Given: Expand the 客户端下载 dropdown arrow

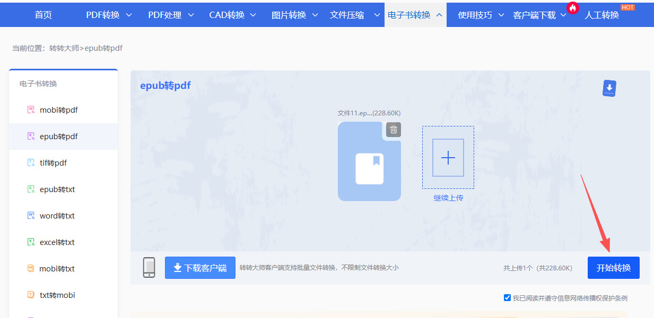Looking at the screenshot, I should 563,15.
